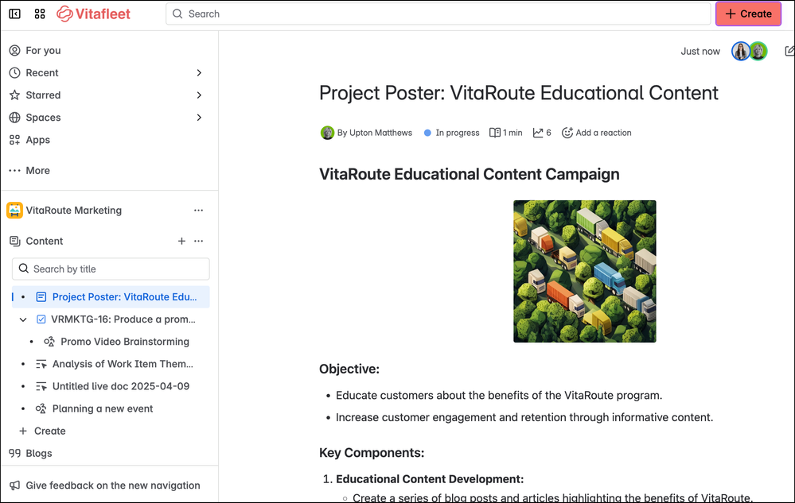Image resolution: width=795 pixels, height=503 pixels.
Task: Open the Spaces menu item
Action: 43,118
